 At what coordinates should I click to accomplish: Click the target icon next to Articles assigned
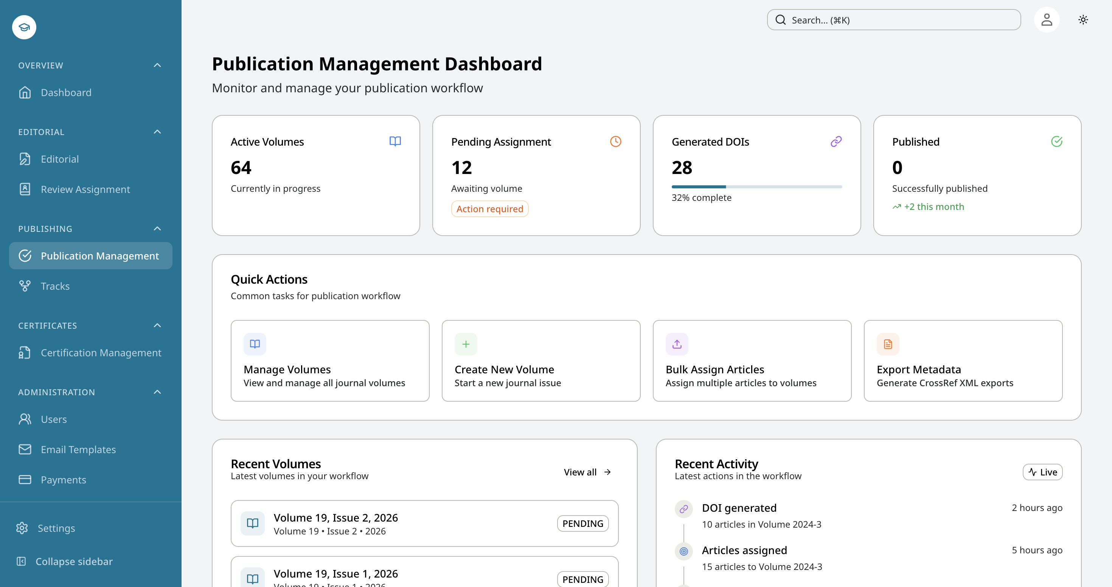coord(684,551)
